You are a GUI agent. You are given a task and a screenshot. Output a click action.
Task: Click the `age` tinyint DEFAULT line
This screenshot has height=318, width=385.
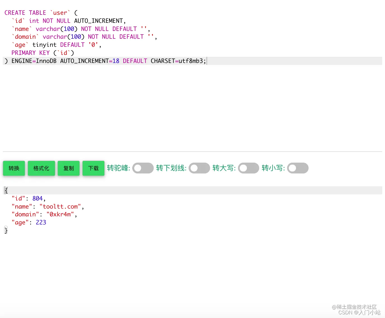coord(56,45)
